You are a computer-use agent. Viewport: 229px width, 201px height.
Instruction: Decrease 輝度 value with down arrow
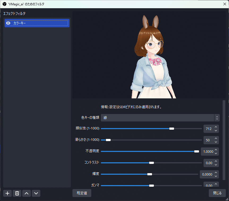pyautogui.click(x=216, y=176)
